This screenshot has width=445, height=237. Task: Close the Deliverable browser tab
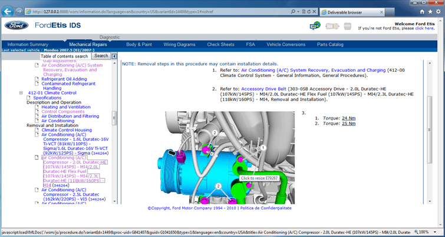tap(381, 12)
